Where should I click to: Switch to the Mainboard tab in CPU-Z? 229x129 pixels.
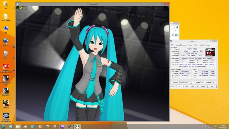coord(184,45)
